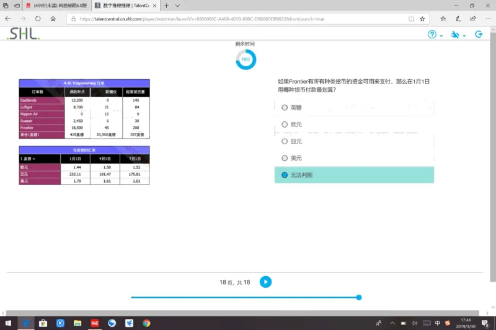Open Edge from the taskbar
The image size is (496, 330).
click(26, 323)
